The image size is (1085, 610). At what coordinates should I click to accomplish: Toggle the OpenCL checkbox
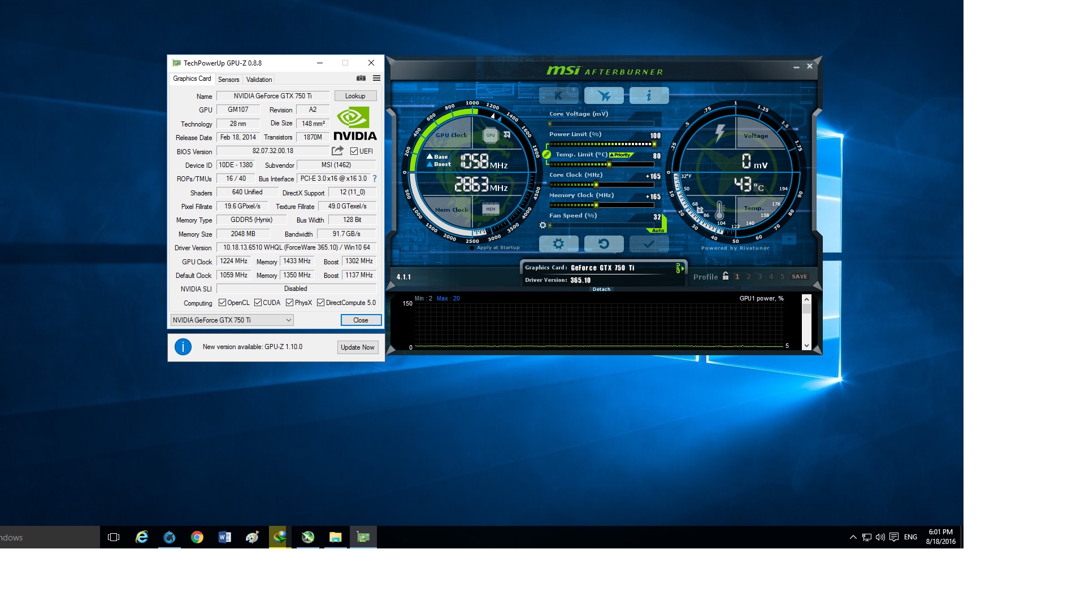[x=222, y=303]
